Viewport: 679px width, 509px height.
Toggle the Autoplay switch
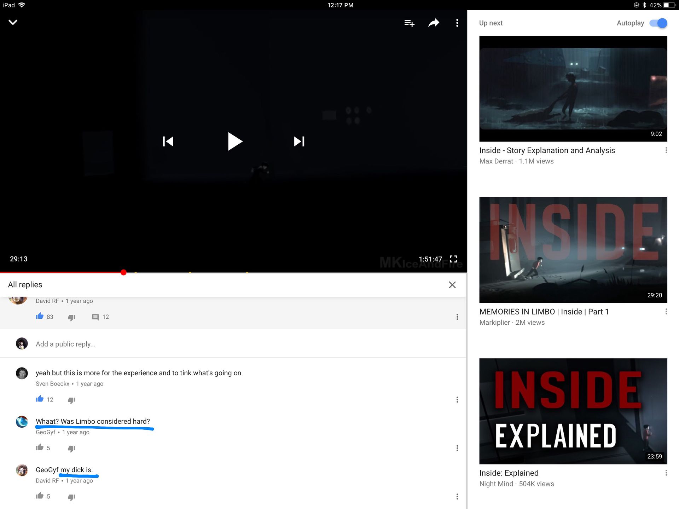coord(658,23)
